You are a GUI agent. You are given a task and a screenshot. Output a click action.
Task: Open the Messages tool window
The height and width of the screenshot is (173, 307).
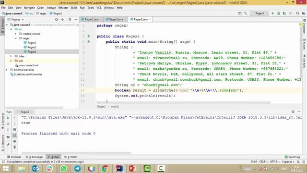(x=35, y=157)
